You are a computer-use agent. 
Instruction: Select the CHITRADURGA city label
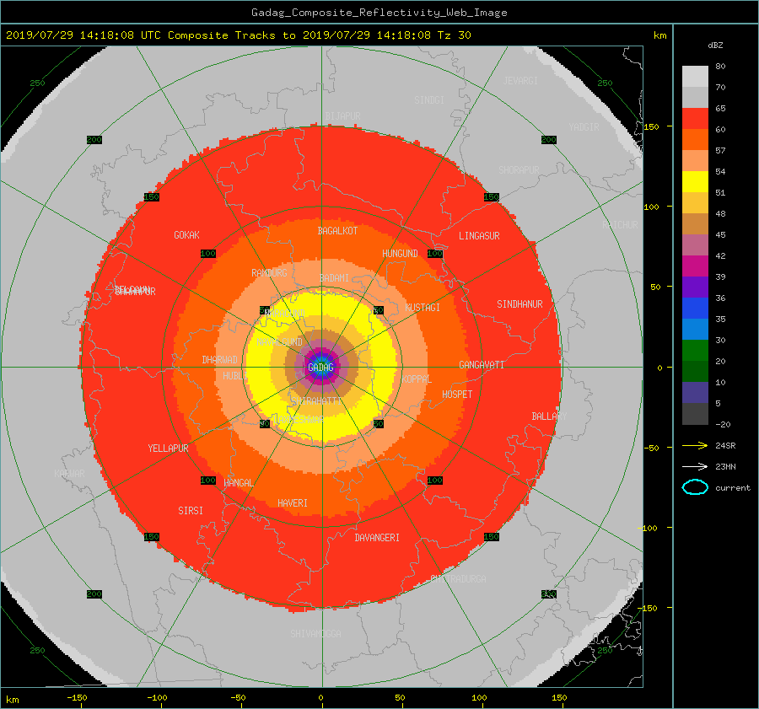click(x=459, y=579)
